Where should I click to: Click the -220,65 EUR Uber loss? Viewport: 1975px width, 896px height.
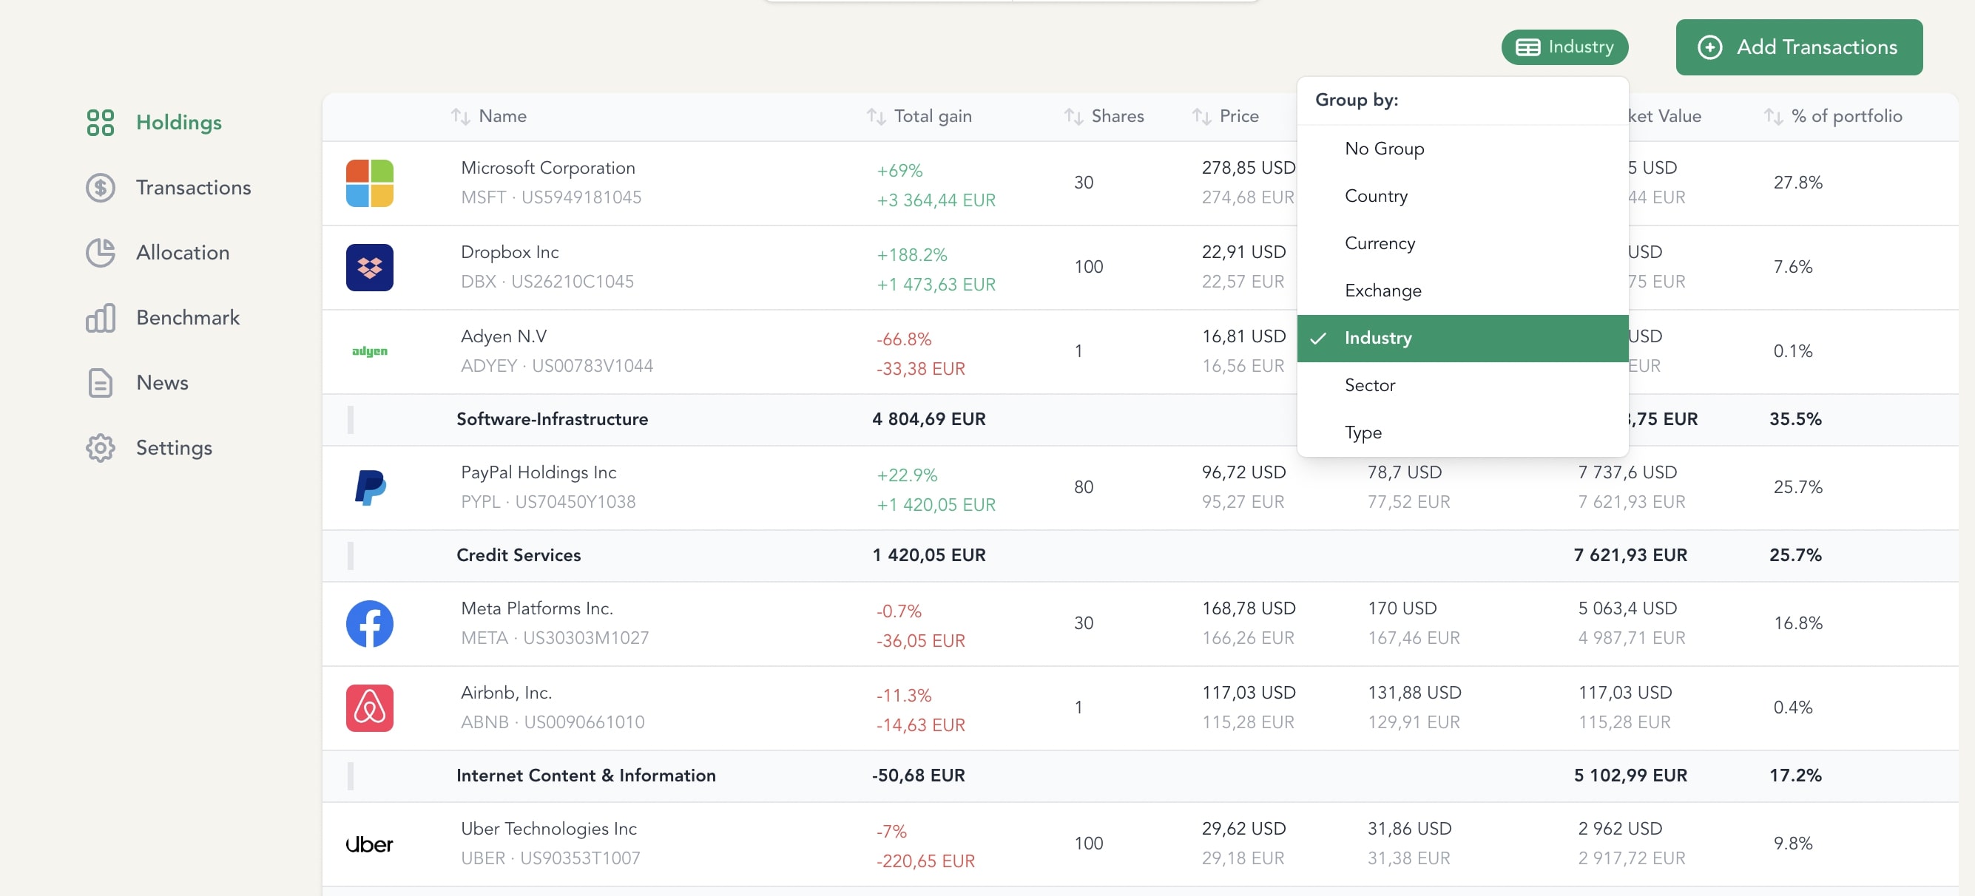(925, 862)
